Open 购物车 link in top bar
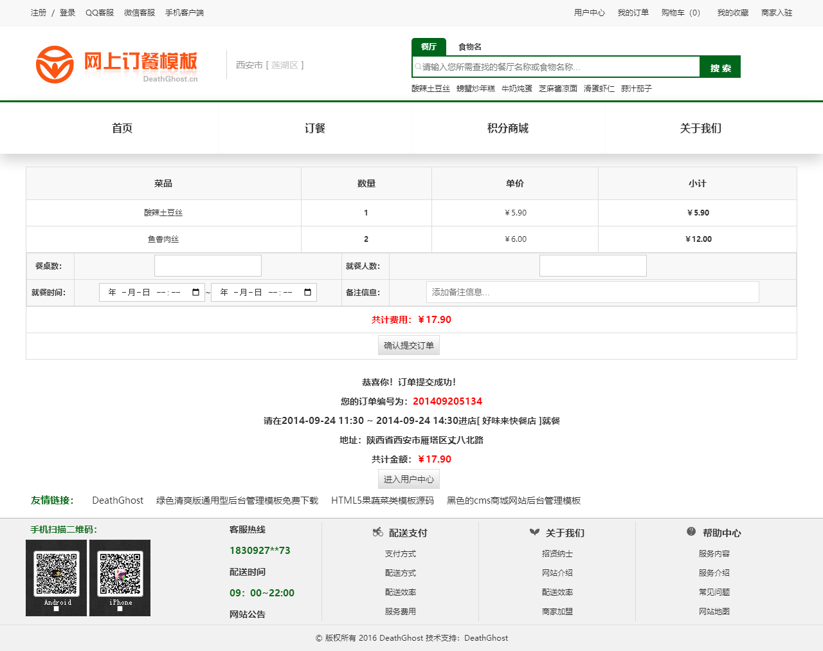This screenshot has height=651, width=823. tap(680, 13)
